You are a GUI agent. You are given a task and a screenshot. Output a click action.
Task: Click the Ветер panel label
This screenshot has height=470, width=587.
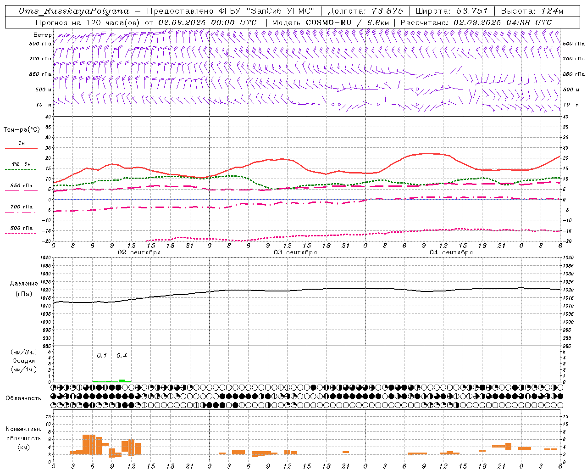point(42,35)
